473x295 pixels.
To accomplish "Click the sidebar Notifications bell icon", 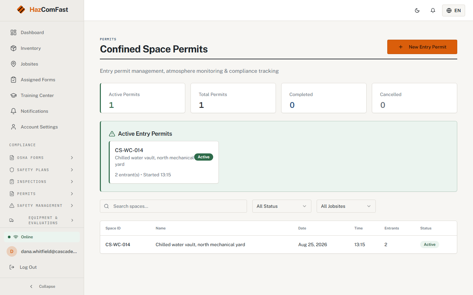I will 13,111.
